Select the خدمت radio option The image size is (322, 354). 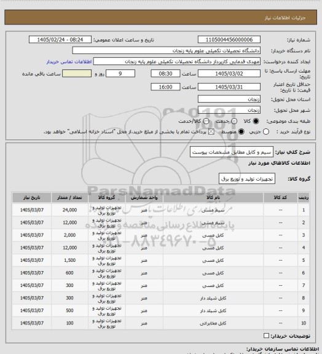(x=234, y=121)
